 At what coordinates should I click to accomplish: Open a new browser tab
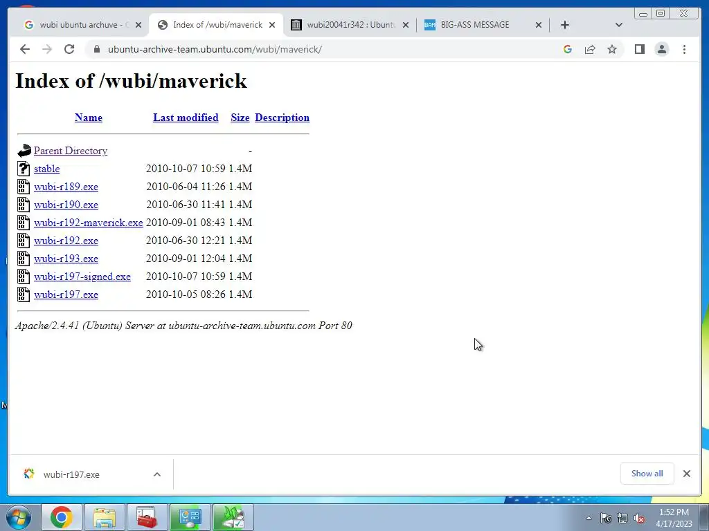pos(565,25)
